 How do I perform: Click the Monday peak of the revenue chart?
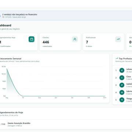click(x=7, y=69)
